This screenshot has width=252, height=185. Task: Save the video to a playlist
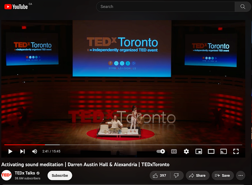click(x=222, y=175)
